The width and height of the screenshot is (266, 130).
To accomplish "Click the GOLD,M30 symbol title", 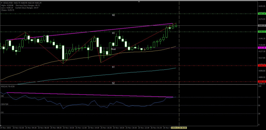I will [8, 3].
